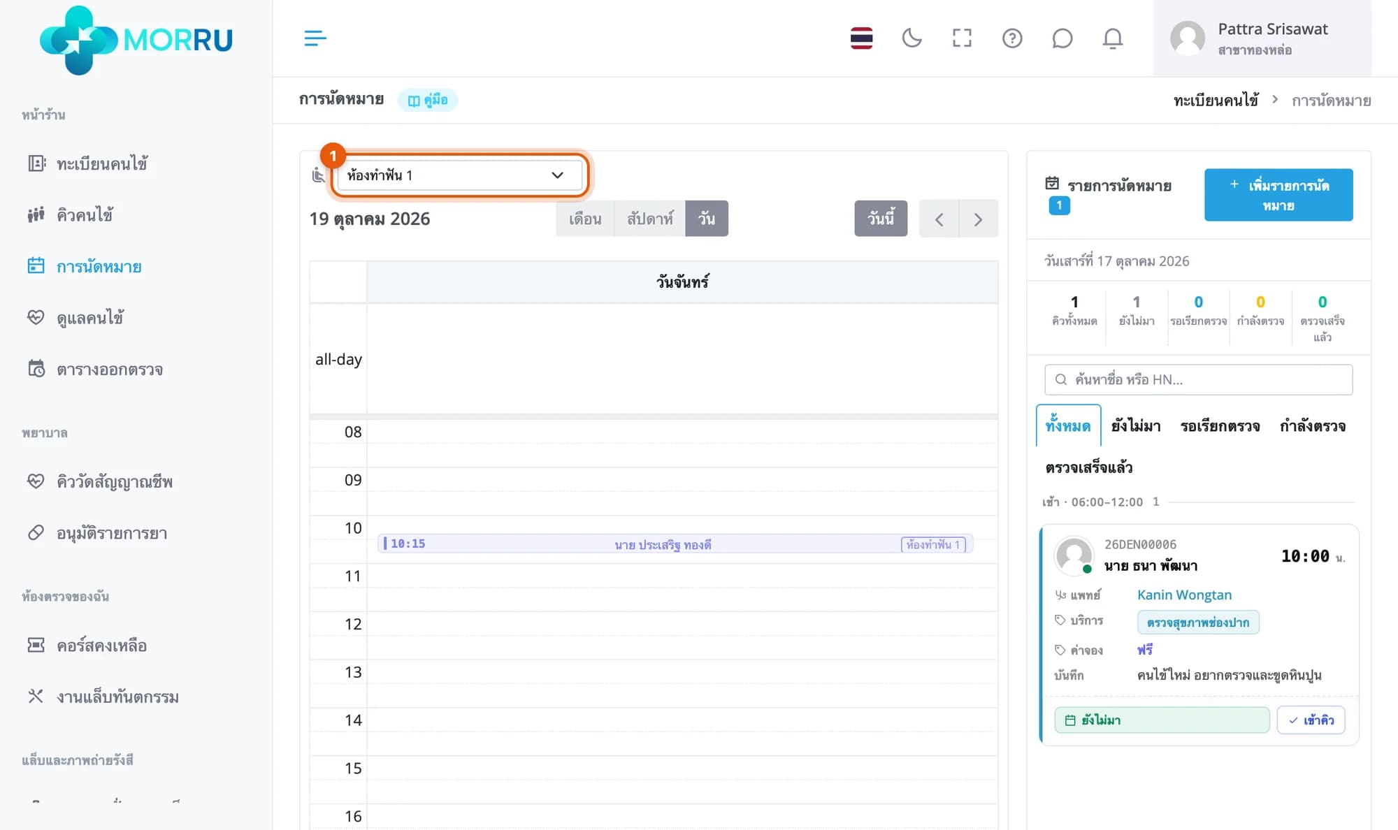Enter fullscreen mode via the expand icon

[962, 38]
